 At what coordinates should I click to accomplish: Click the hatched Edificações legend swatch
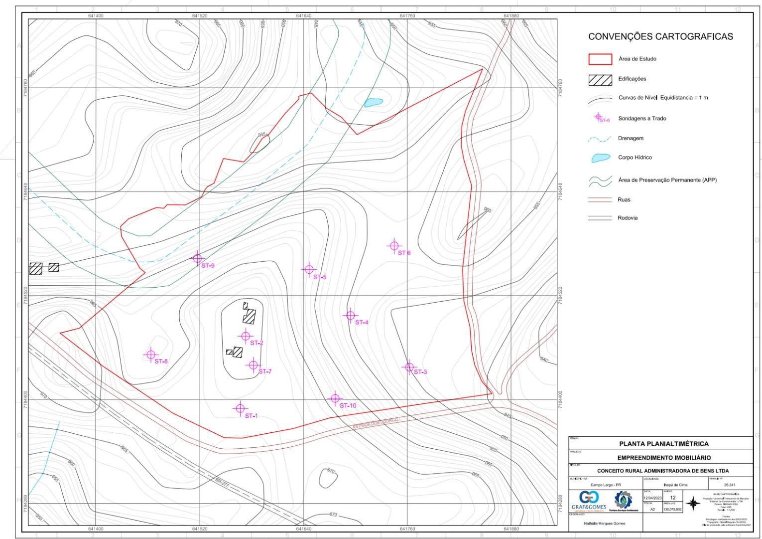tap(600, 80)
